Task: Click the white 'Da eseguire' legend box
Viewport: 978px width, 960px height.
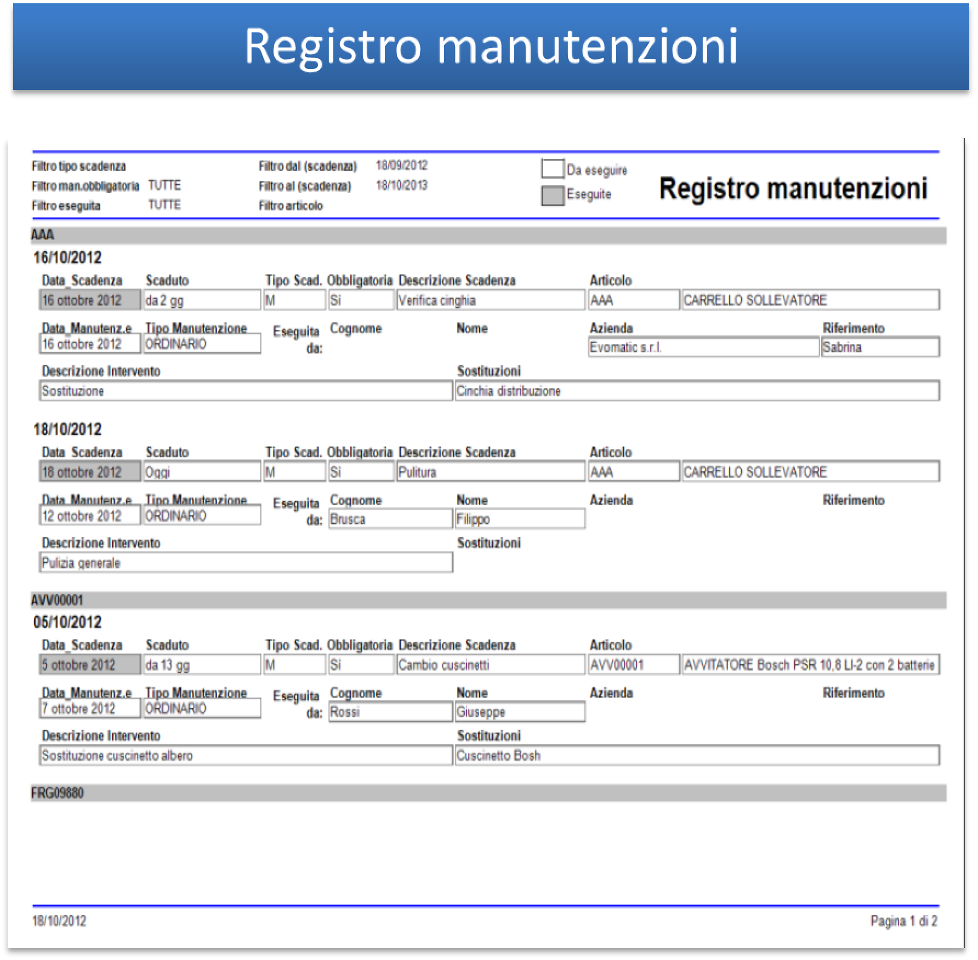Action: [552, 169]
